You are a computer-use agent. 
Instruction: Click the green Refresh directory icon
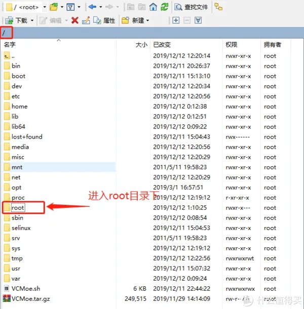[164, 7]
